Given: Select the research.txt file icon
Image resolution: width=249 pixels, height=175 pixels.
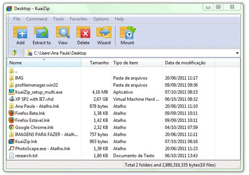Looking at the screenshot, I should click(x=12, y=155).
